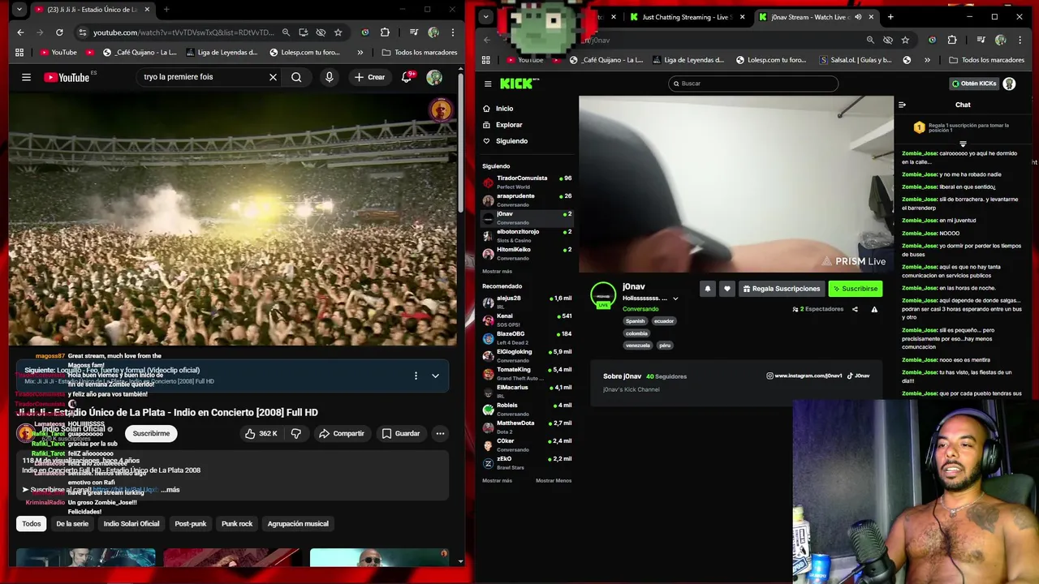1039x584 pixels.
Task: Open the j0nav Instagram link
Action: click(804, 376)
